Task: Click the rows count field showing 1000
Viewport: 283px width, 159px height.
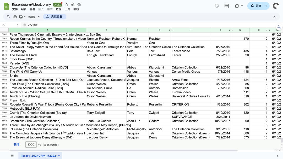Action: pyautogui.click(x=31, y=144)
